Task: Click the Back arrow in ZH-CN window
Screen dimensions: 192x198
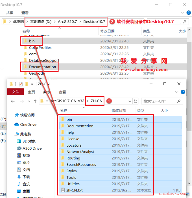Action: point(13,101)
